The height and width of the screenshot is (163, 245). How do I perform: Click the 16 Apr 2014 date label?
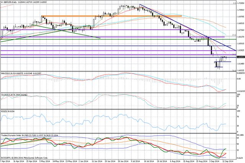18,161
